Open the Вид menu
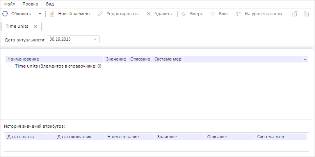315x157 pixels. tap(50, 4)
